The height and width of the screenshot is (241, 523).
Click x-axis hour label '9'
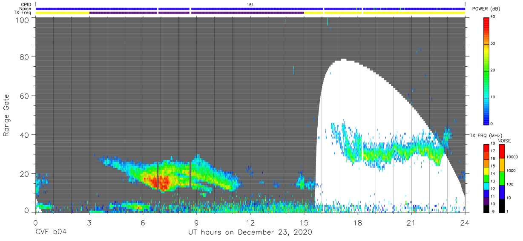coord(196,223)
